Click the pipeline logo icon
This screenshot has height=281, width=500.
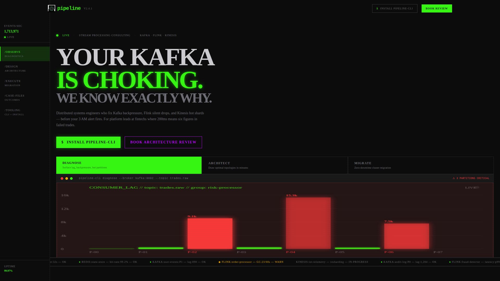[x=52, y=8]
